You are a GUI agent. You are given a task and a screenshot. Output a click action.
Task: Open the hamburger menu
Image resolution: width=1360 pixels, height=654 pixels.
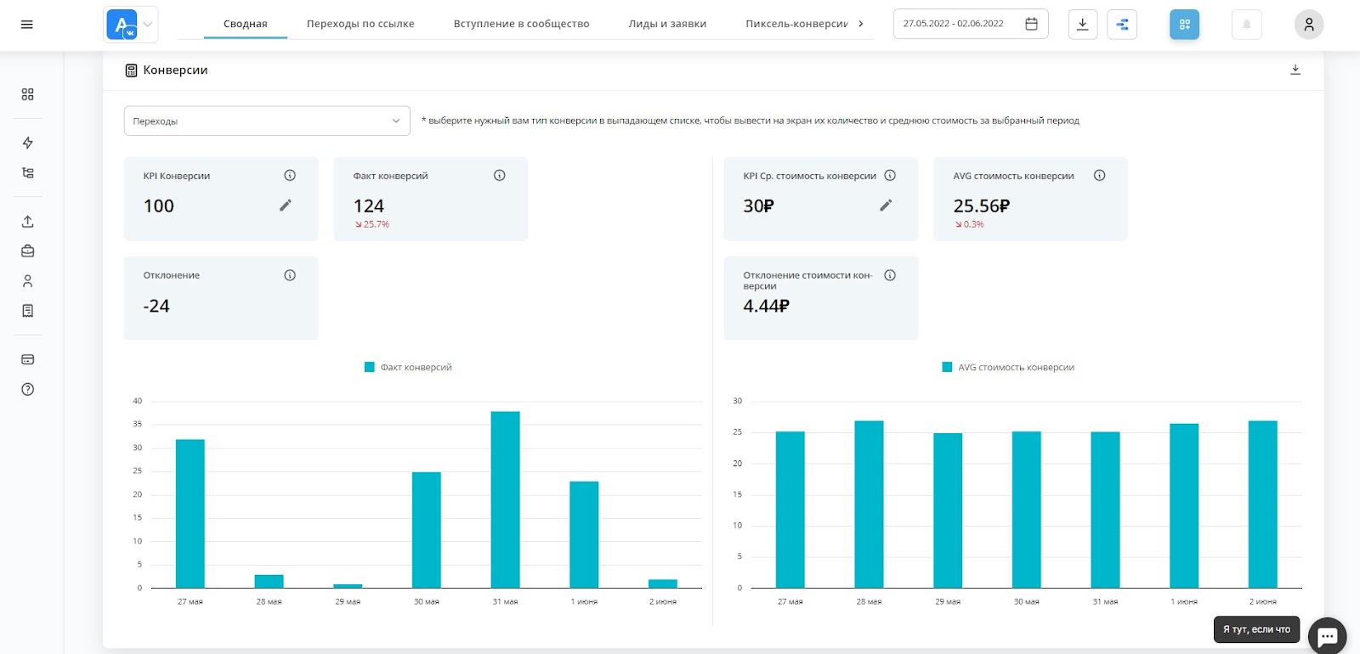pos(27,25)
